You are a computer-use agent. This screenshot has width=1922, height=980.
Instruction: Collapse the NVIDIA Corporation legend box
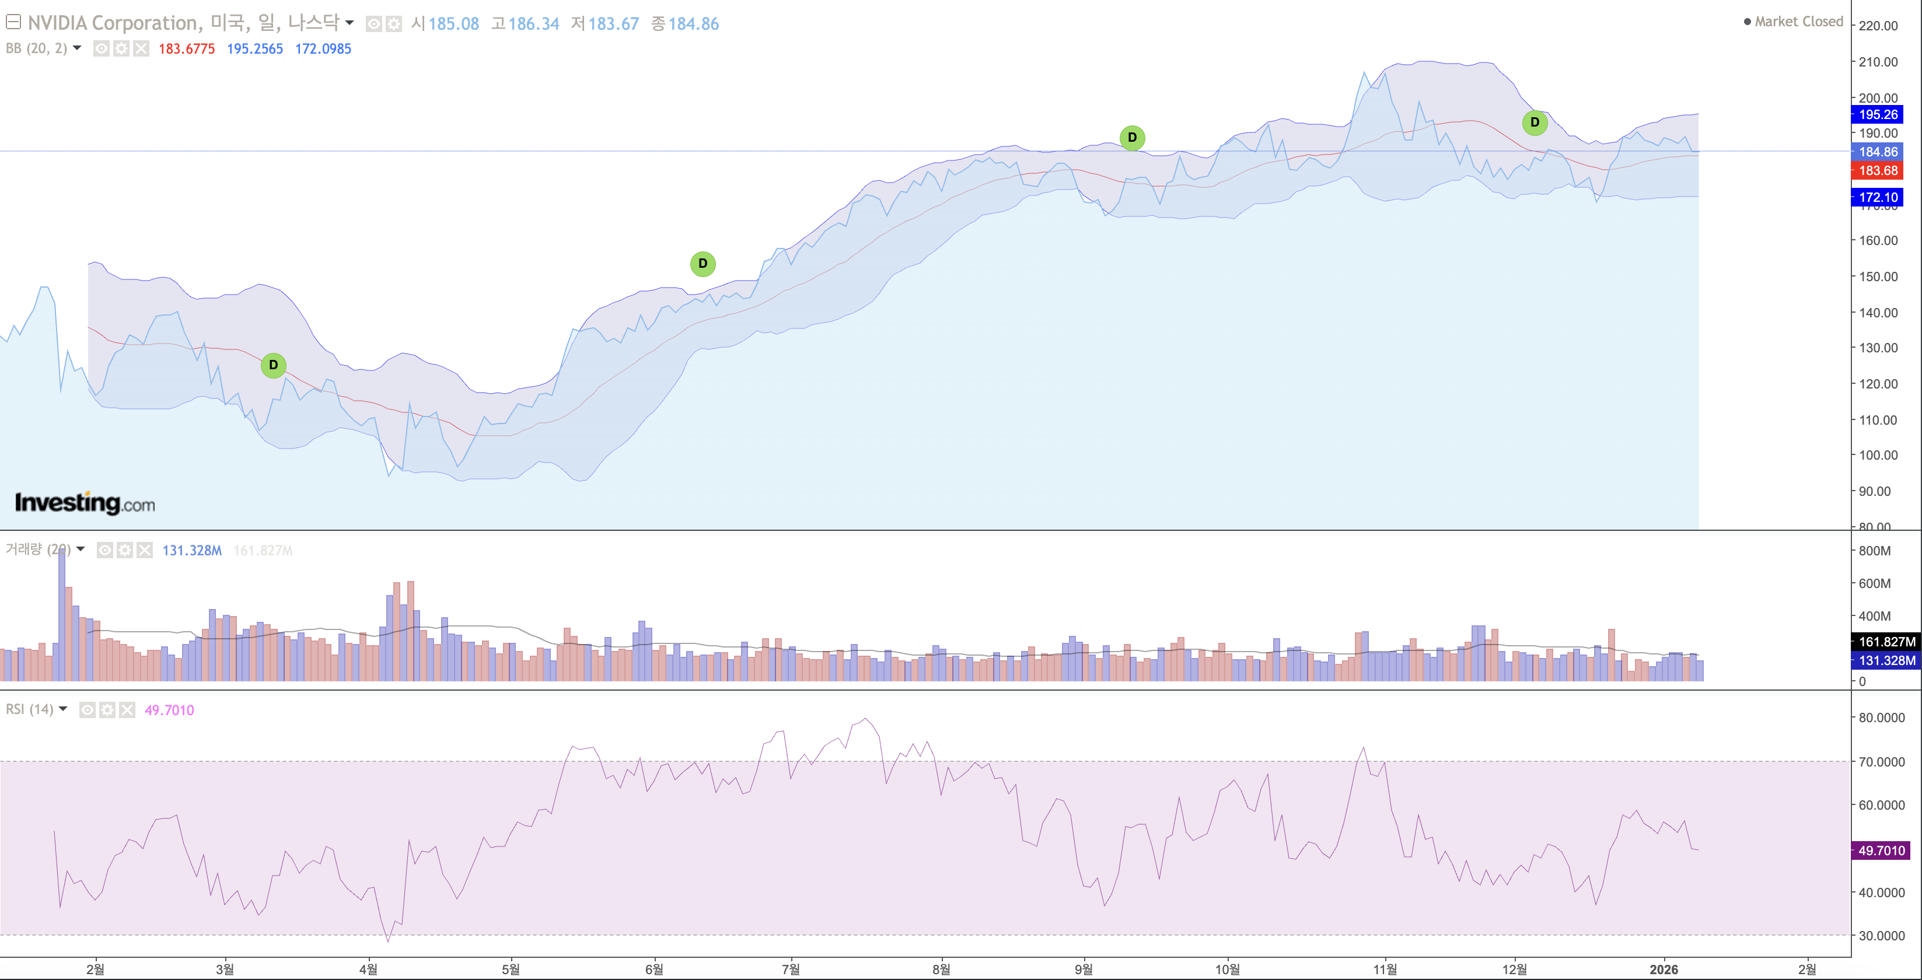(x=13, y=22)
